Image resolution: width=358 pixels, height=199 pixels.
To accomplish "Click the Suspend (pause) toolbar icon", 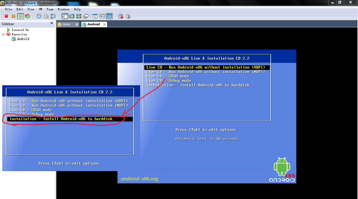I will click(13, 16).
